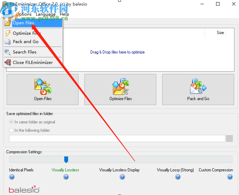Open help for Identical Pixels setting
Screen dimensions: 239x195
pyautogui.click(x=12, y=177)
